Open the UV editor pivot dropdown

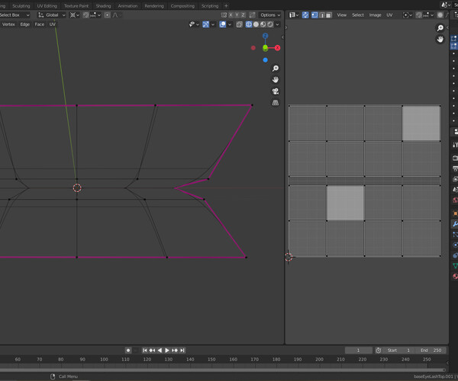coord(407,15)
